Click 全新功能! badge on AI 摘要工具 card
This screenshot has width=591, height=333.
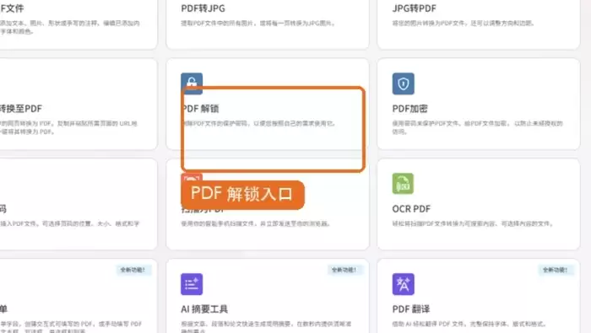(344, 270)
